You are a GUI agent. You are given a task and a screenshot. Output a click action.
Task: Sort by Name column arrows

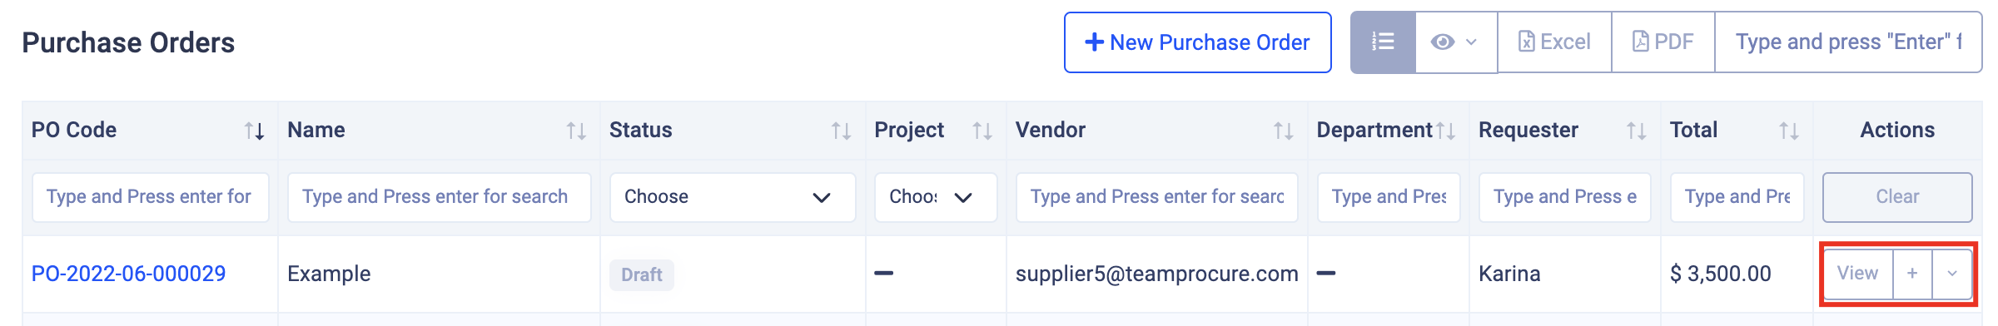point(576,131)
